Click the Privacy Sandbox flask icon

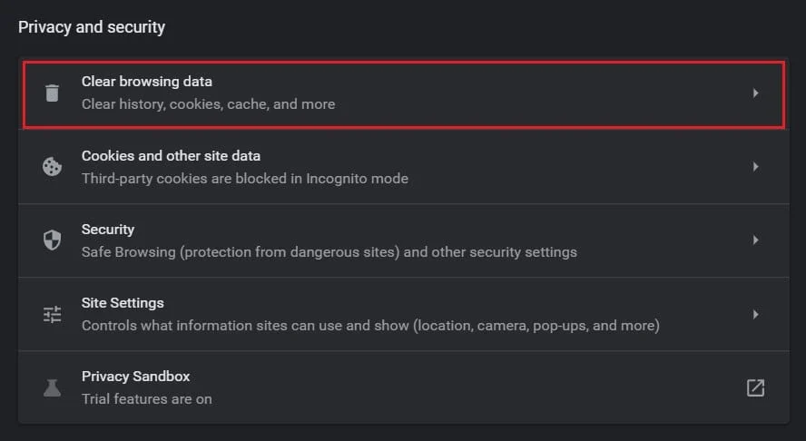click(53, 387)
